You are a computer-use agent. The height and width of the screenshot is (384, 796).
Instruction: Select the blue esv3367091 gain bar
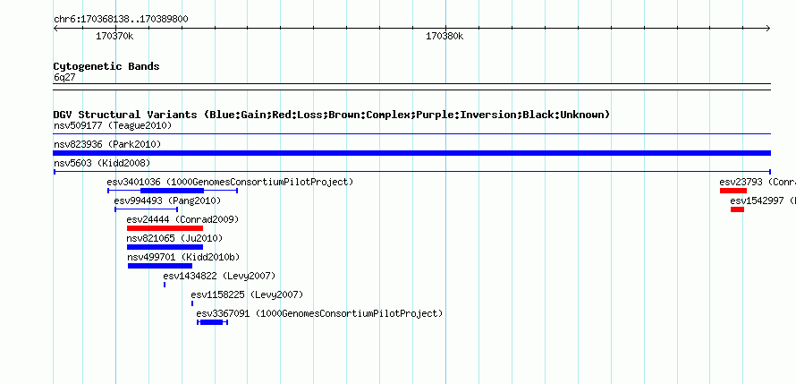(212, 322)
